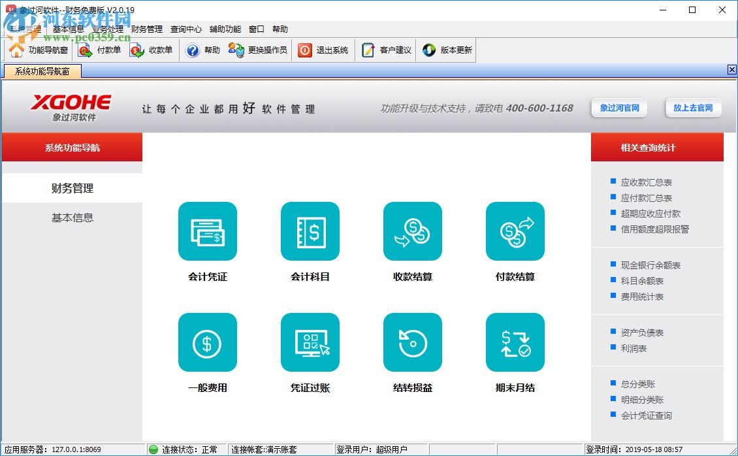Image resolution: width=738 pixels, height=456 pixels.
Task: Close the navigation panel with the X
Action: [x=731, y=69]
